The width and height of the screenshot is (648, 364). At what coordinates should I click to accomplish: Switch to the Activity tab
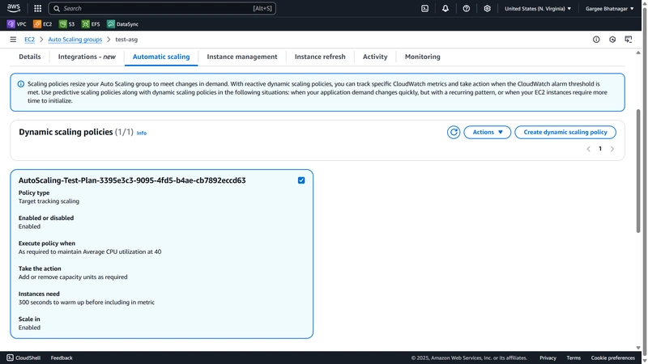click(375, 57)
